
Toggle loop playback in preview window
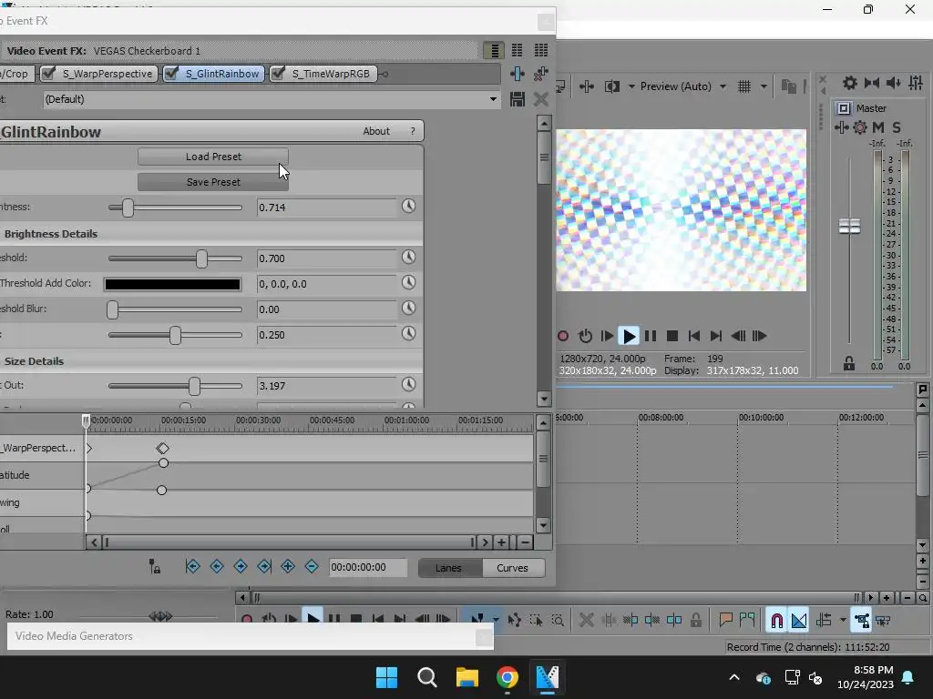(x=586, y=337)
